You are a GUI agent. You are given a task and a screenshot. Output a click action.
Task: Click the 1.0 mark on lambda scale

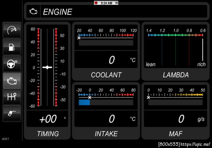click(176, 30)
